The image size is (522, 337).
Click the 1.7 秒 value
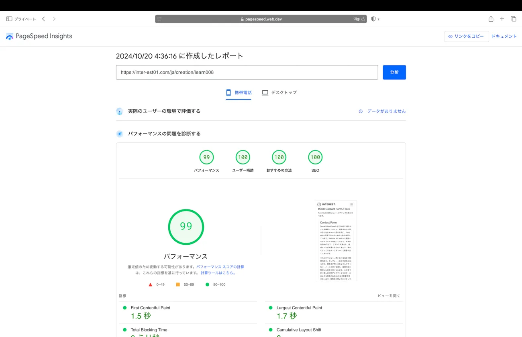point(287,316)
